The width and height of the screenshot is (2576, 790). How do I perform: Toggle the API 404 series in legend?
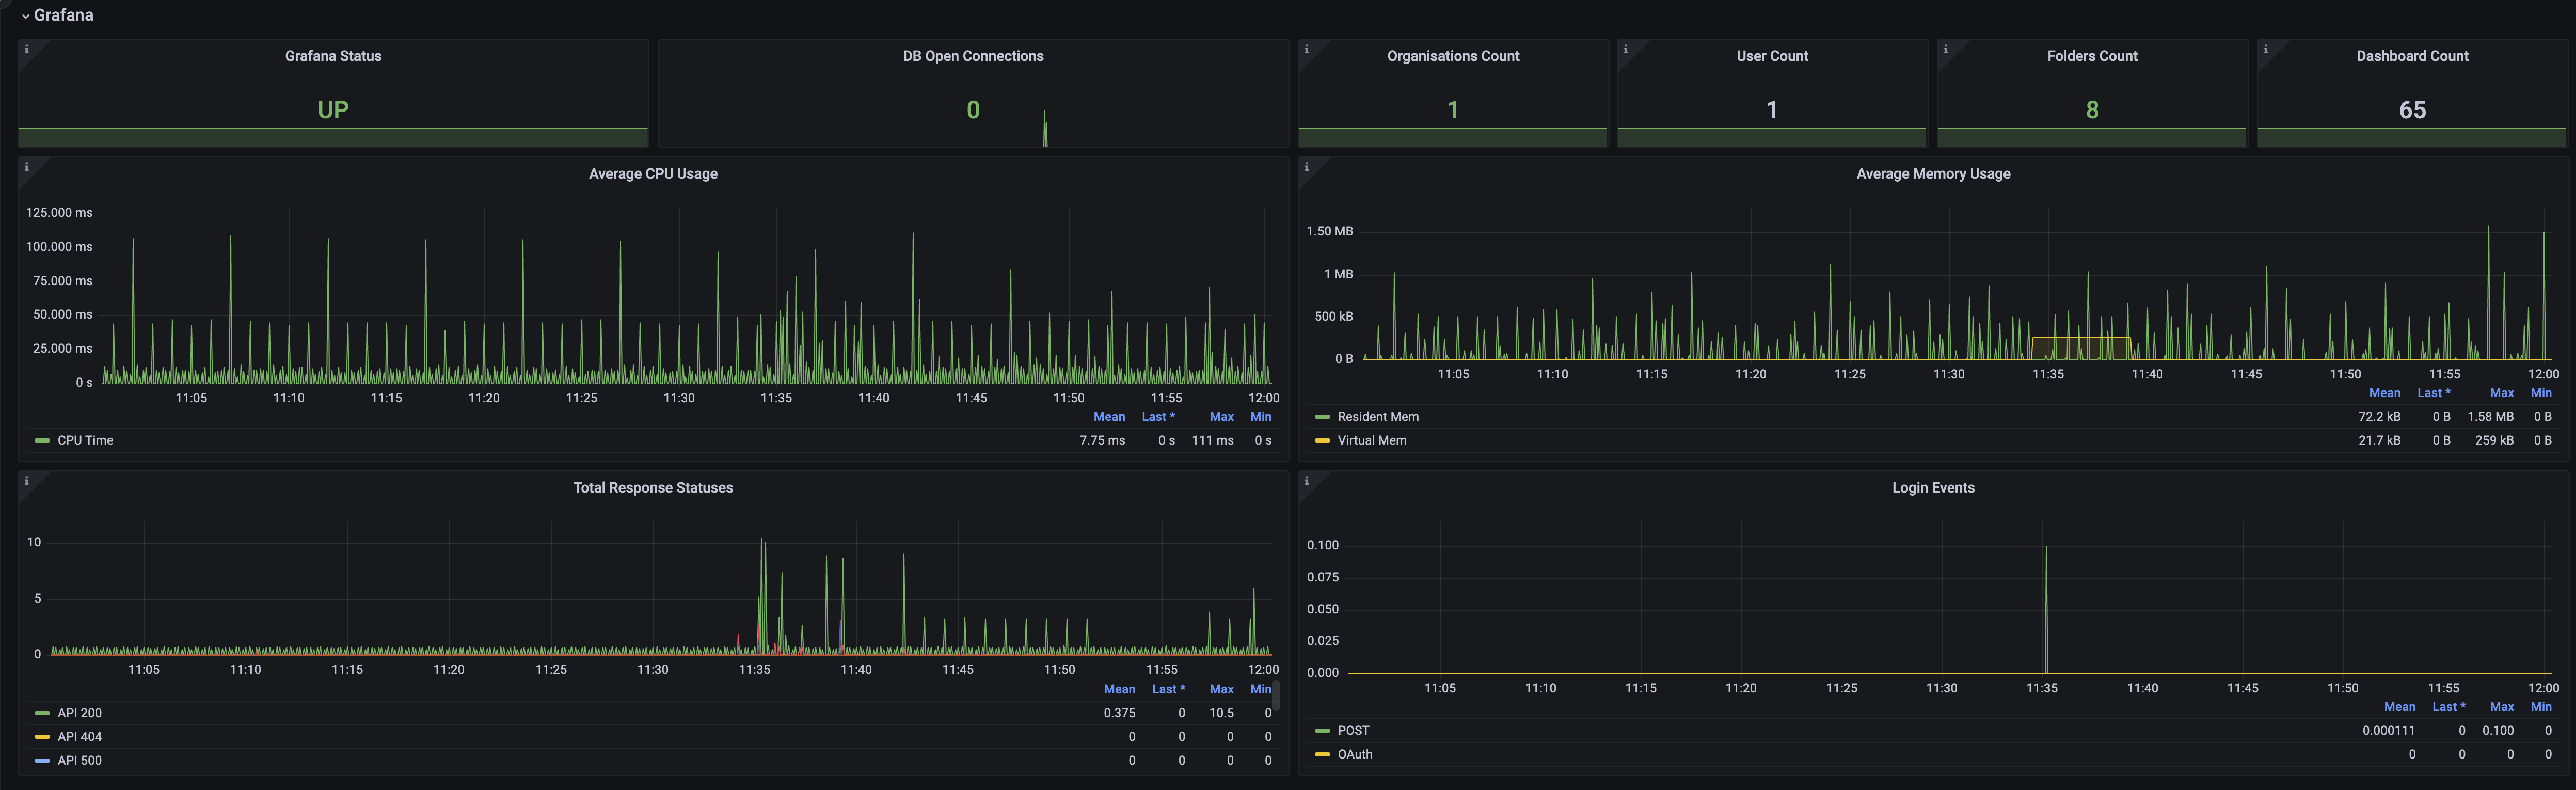tap(79, 737)
